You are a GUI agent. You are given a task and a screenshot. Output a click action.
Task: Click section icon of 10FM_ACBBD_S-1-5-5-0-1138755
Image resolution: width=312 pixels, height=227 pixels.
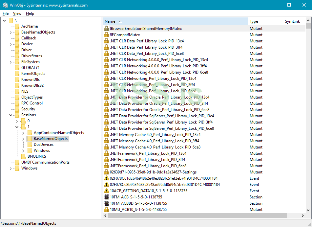[x=106, y=203]
